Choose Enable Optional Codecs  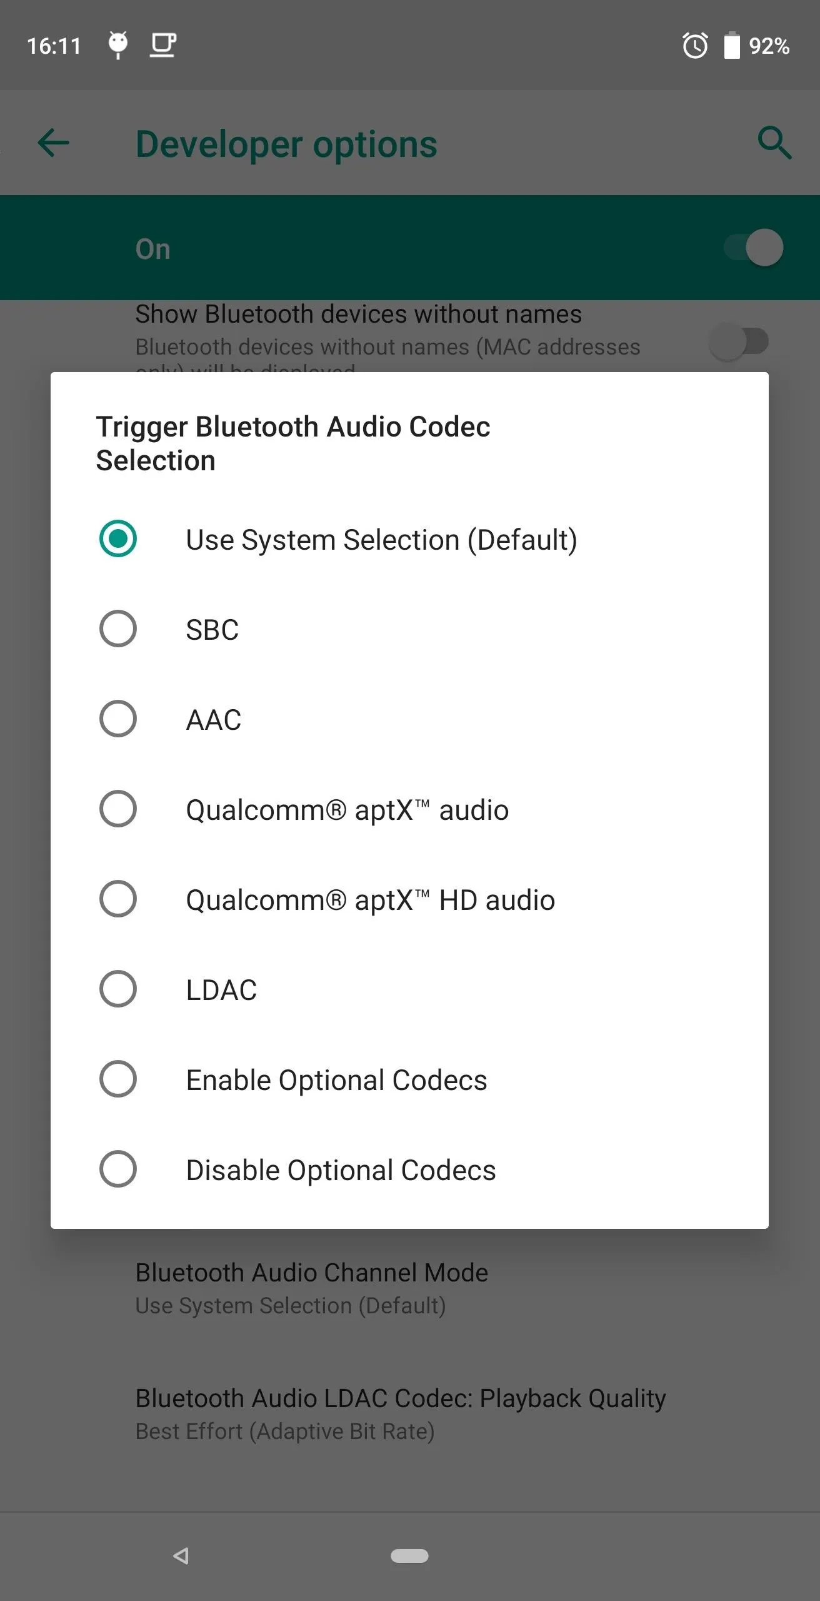coord(409,1079)
